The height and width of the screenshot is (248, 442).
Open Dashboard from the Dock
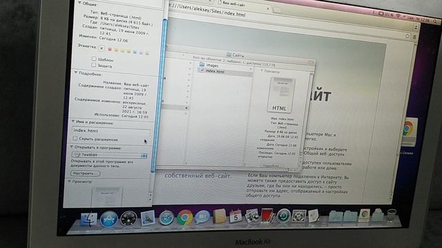click(x=128, y=218)
